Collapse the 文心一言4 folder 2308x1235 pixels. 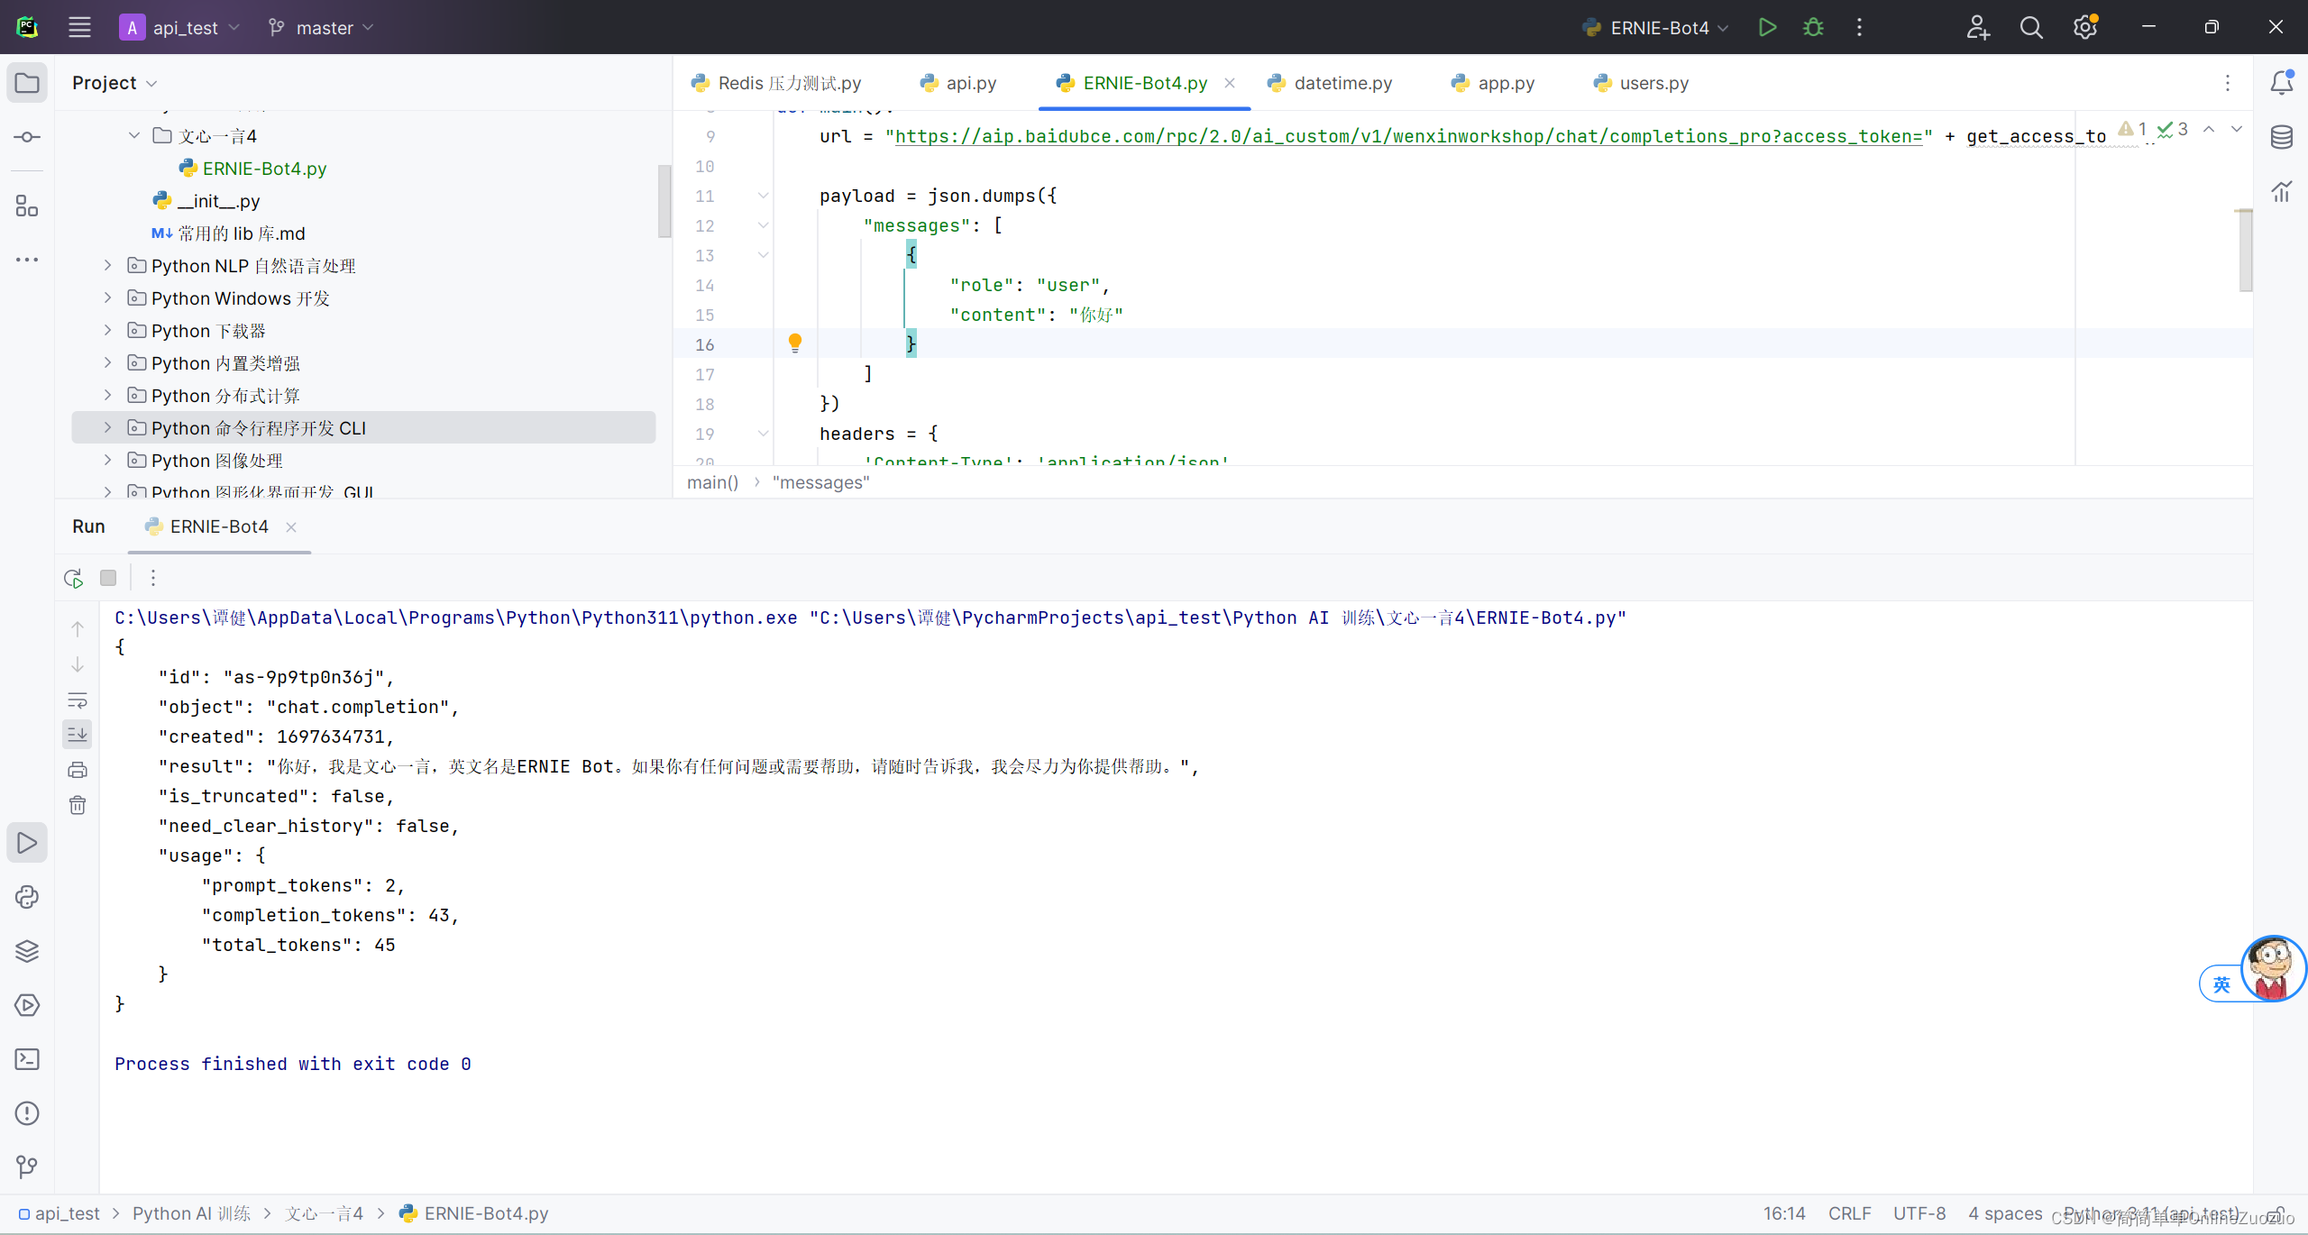pyautogui.click(x=133, y=135)
